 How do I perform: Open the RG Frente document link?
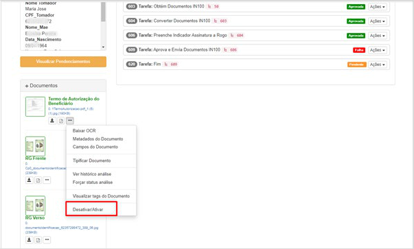pos(36,158)
